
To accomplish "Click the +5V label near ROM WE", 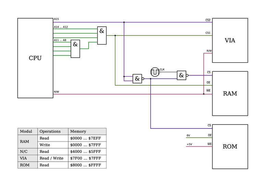I will click(189, 144).
